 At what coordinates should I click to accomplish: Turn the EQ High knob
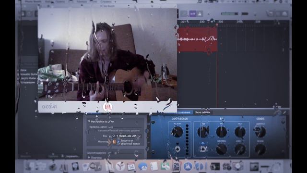tap(240, 132)
